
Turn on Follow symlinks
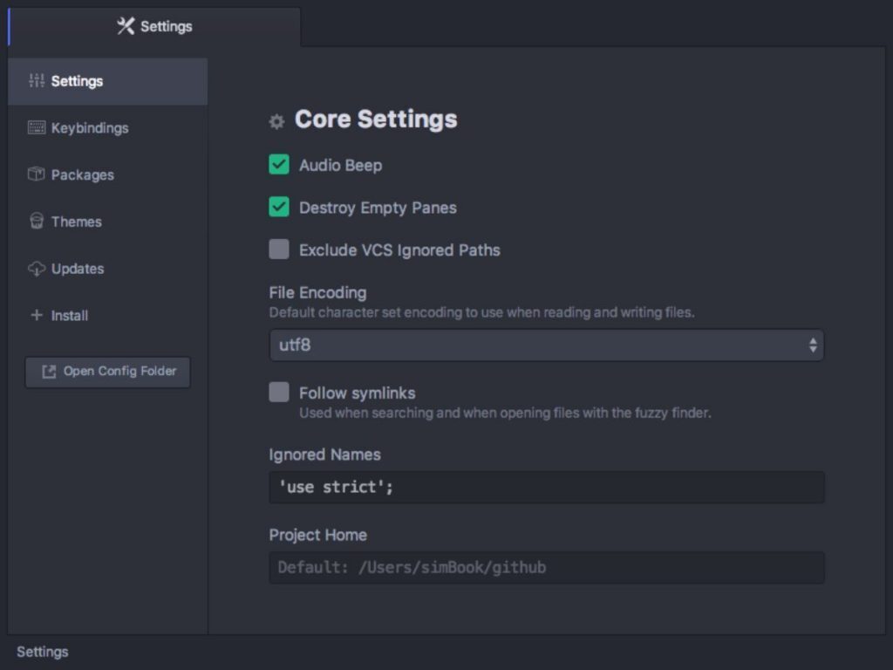[278, 392]
